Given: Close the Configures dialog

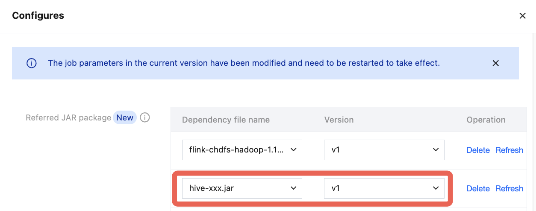Looking at the screenshot, I should (x=522, y=16).
